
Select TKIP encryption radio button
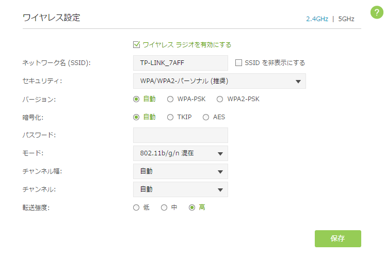click(x=170, y=117)
